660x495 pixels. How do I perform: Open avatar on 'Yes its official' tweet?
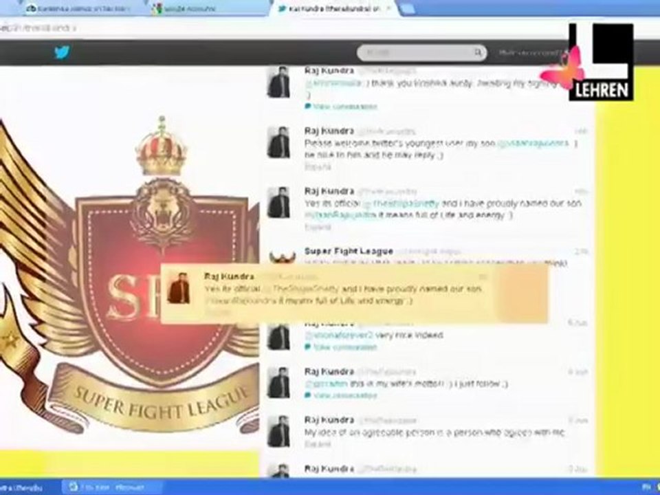tap(278, 202)
